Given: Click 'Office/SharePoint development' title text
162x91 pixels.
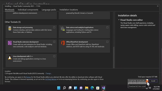Looking at the screenshot, I should 77,42.
